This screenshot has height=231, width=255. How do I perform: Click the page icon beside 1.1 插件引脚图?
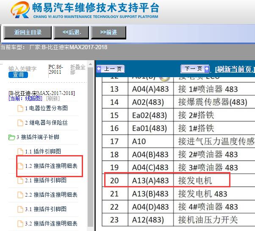pyautogui.click(x=20, y=151)
